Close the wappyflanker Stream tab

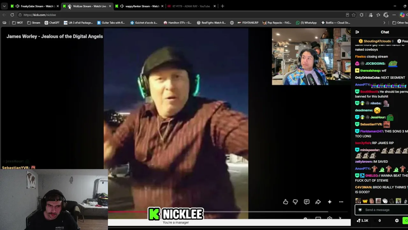coord(162,6)
